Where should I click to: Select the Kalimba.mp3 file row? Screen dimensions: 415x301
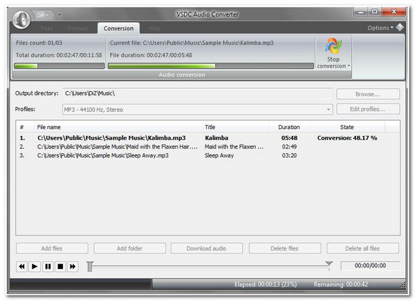207,138
